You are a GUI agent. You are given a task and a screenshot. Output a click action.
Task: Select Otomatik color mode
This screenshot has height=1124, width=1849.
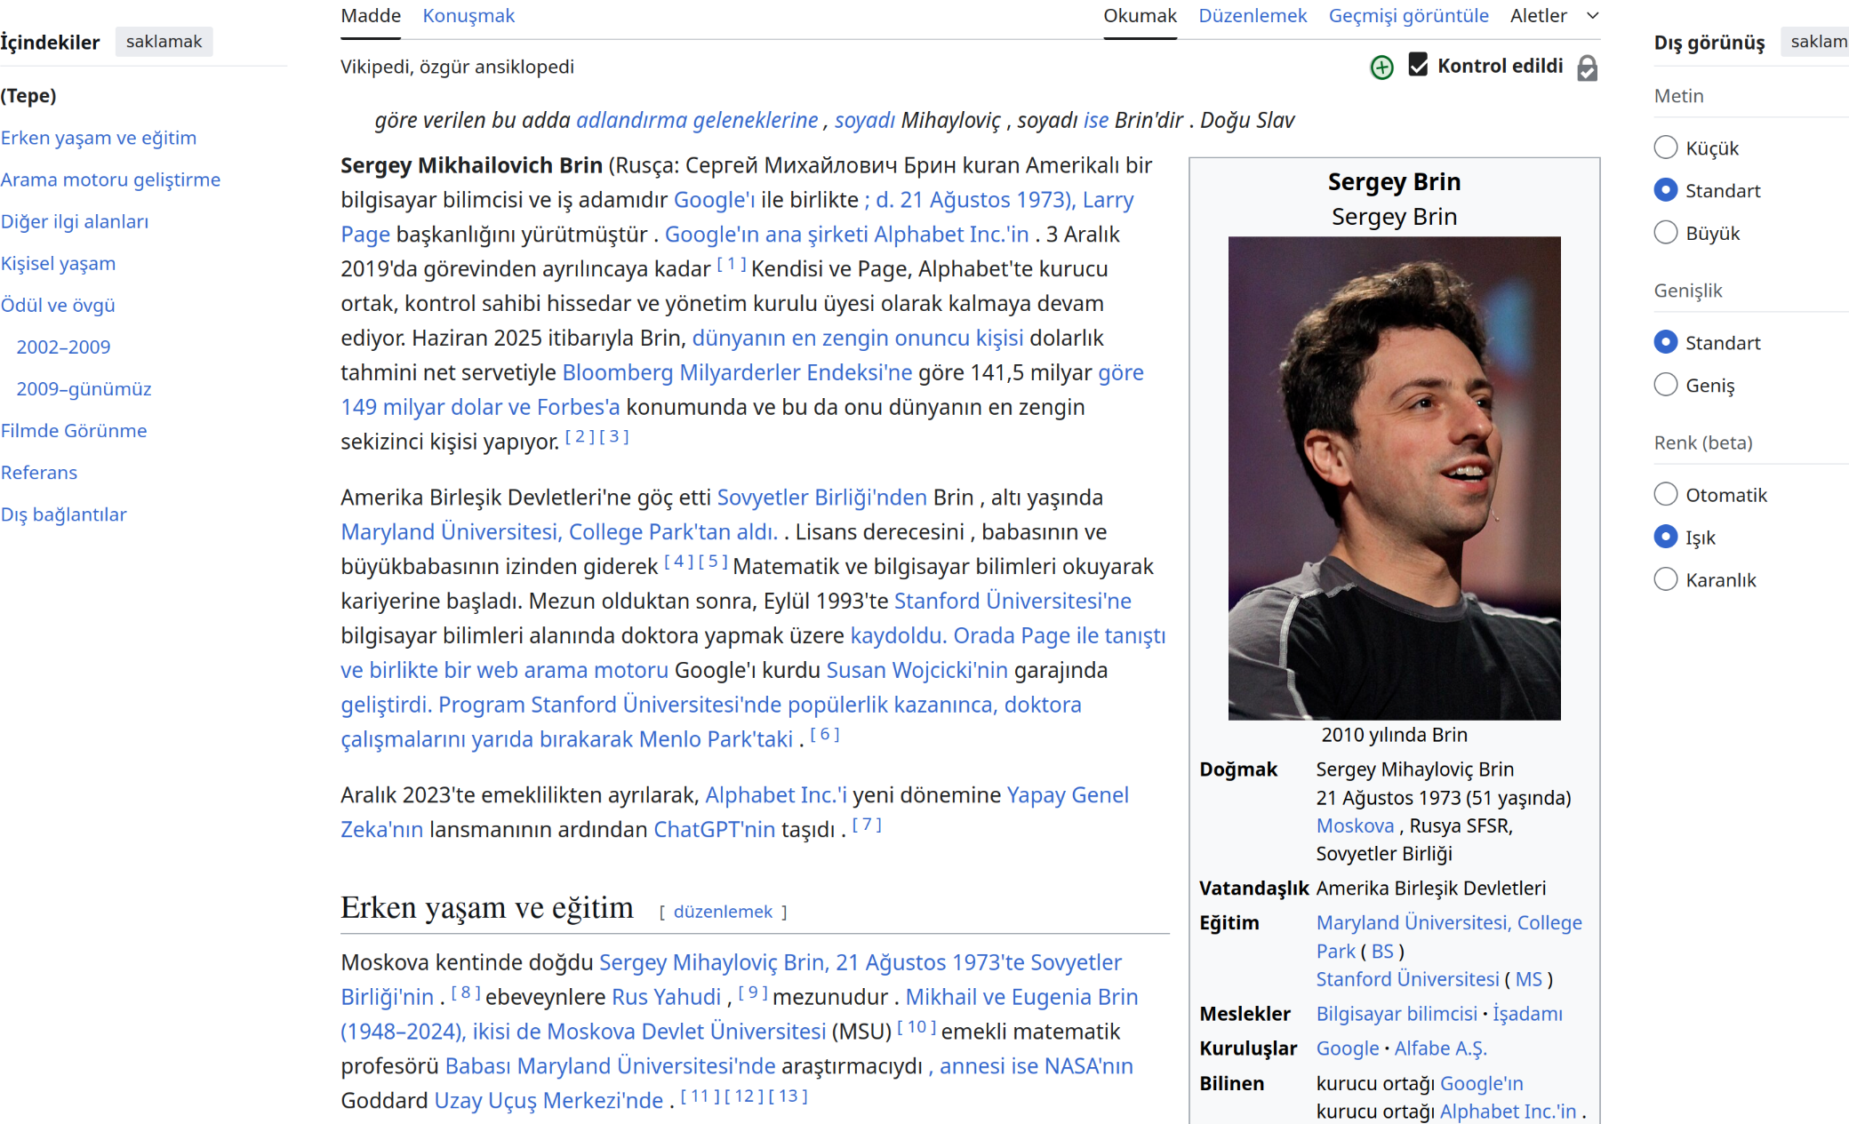pyautogui.click(x=1666, y=494)
